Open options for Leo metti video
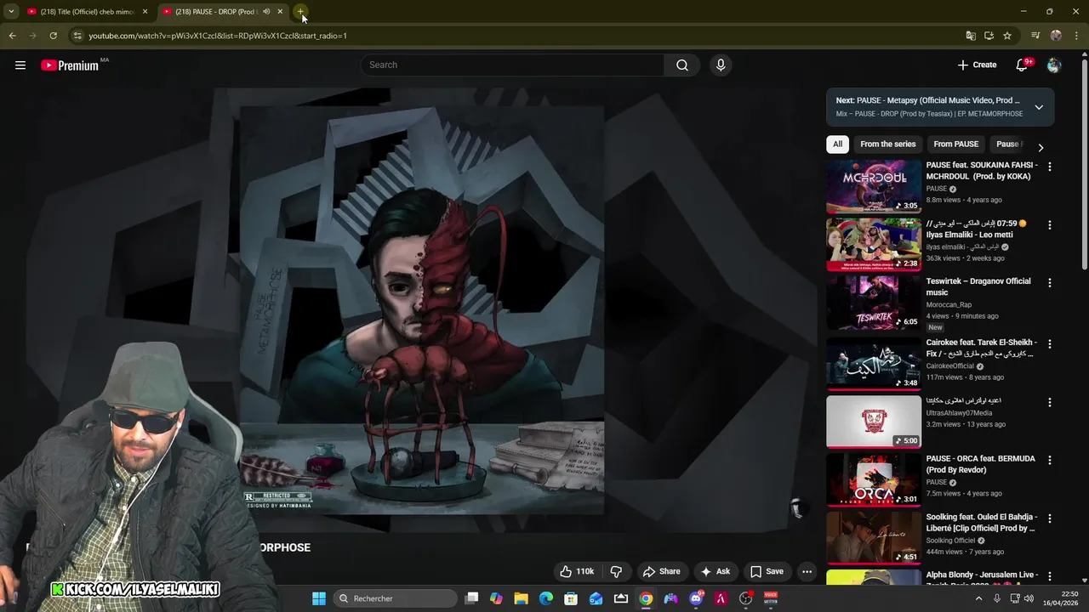The width and height of the screenshot is (1089, 612). coord(1049,225)
